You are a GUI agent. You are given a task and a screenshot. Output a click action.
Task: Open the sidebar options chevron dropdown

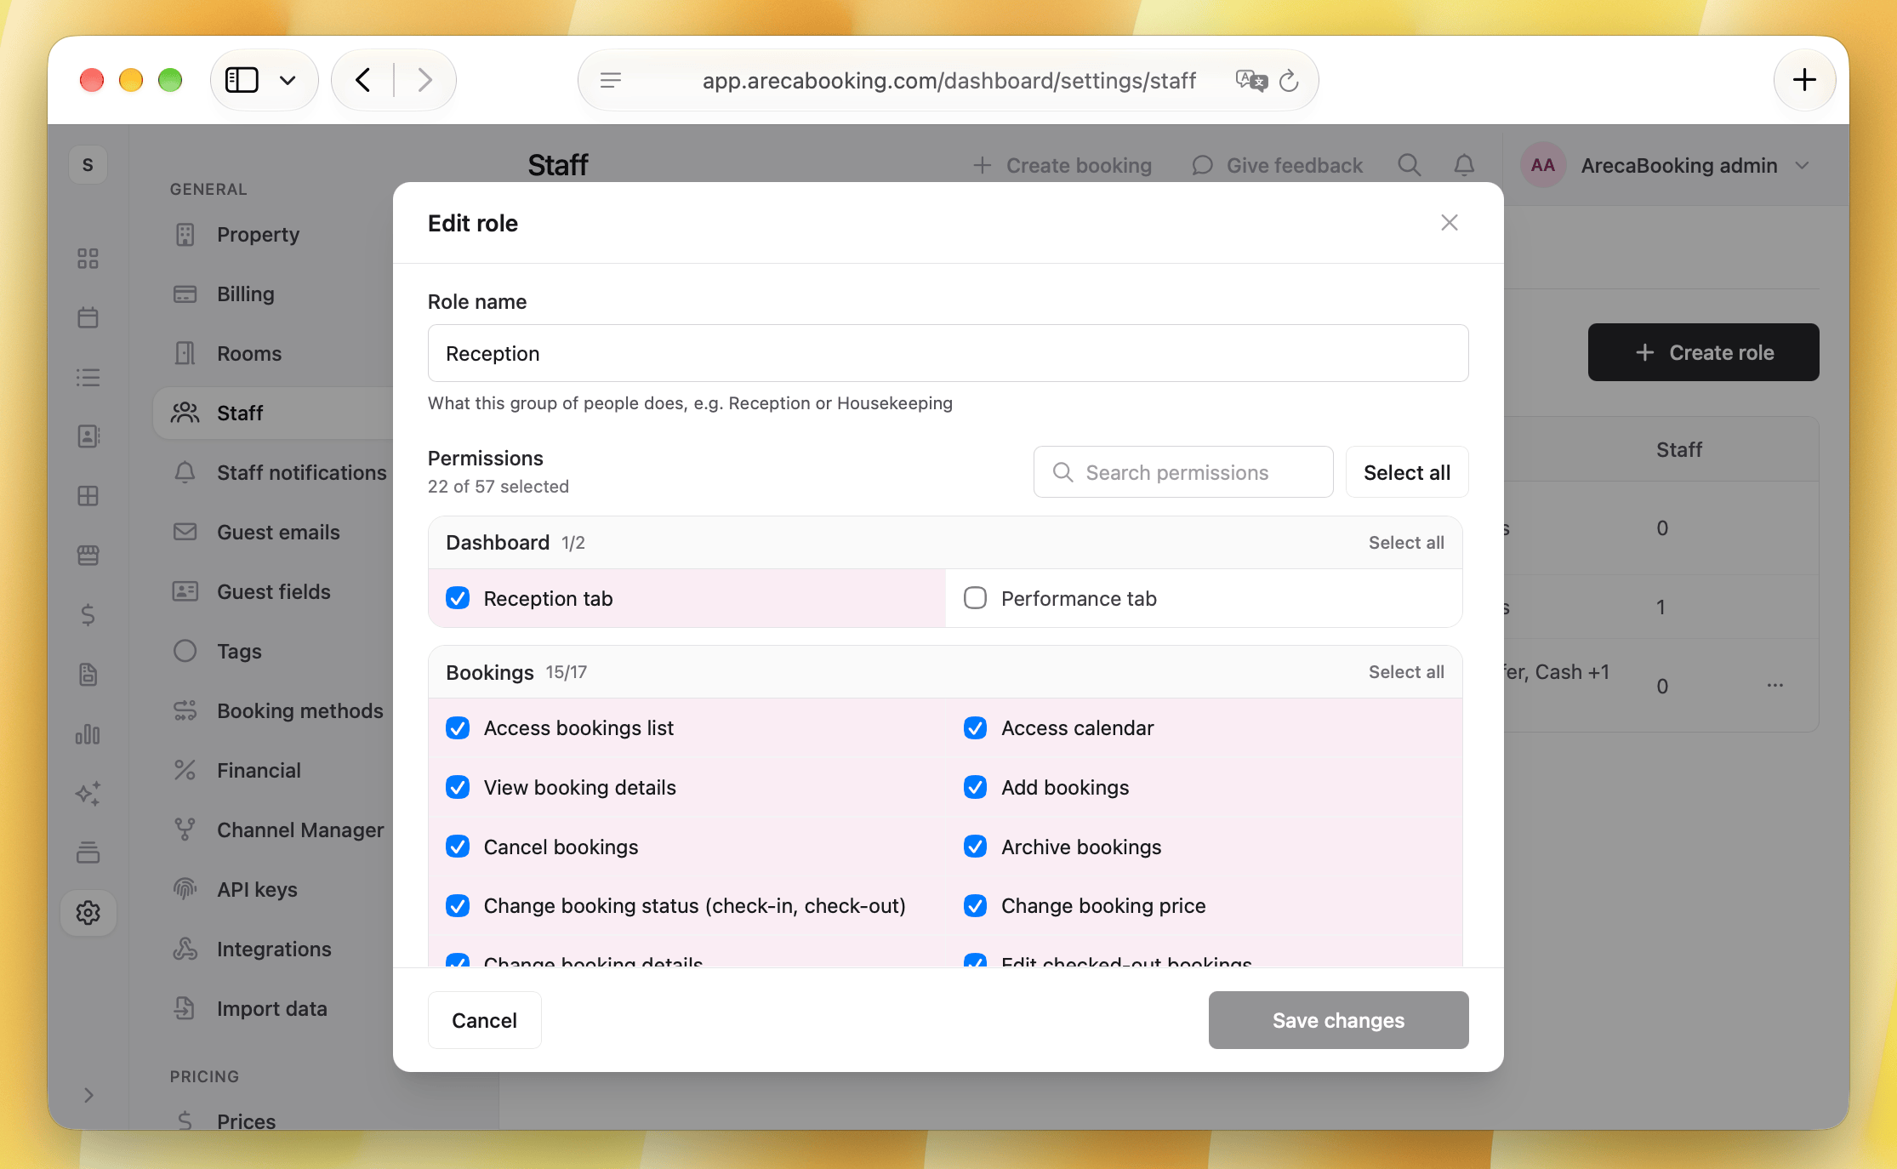click(288, 80)
